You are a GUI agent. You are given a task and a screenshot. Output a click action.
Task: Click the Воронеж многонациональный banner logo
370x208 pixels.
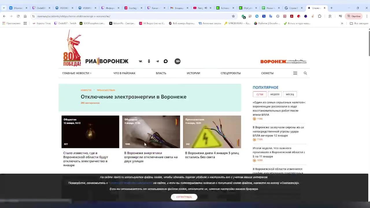coord(283,61)
